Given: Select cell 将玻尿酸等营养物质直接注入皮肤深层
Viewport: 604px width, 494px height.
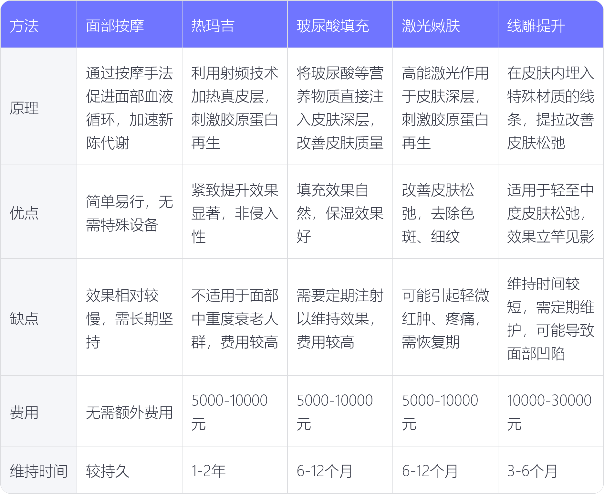Looking at the screenshot, I should (340, 107).
